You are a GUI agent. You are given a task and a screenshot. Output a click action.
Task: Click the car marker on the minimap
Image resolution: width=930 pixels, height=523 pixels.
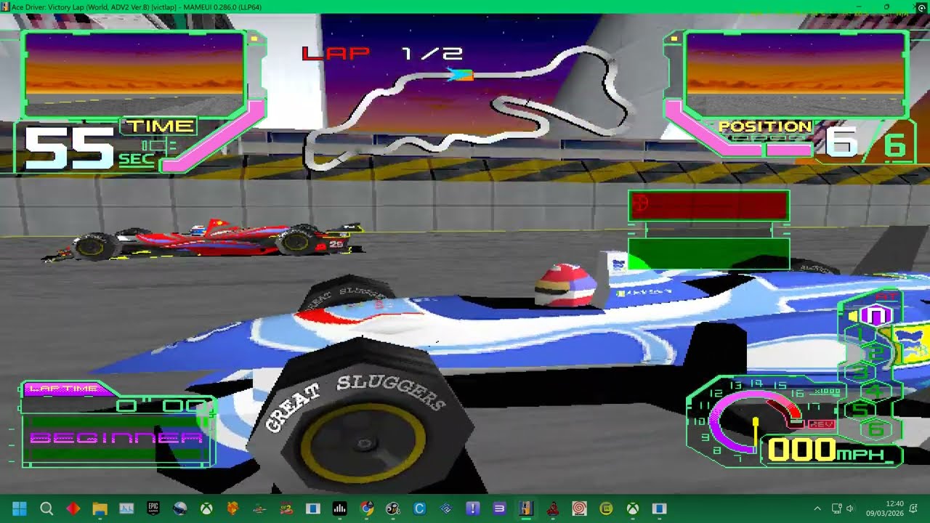[460, 74]
